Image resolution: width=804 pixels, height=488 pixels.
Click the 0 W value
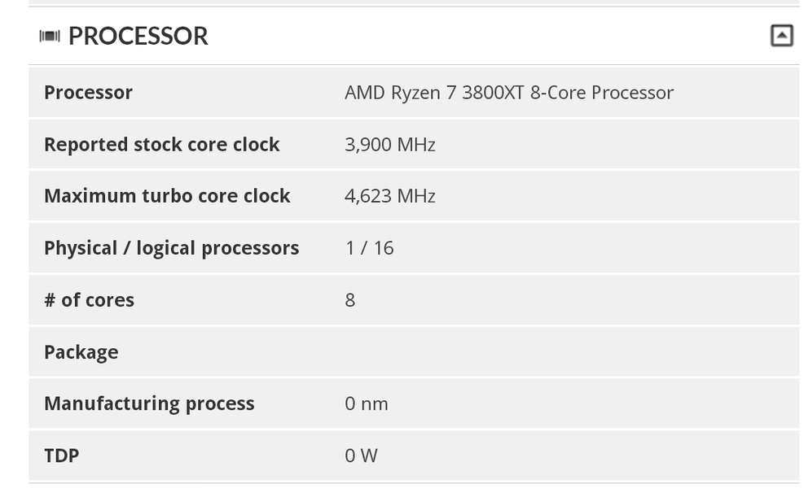361,455
